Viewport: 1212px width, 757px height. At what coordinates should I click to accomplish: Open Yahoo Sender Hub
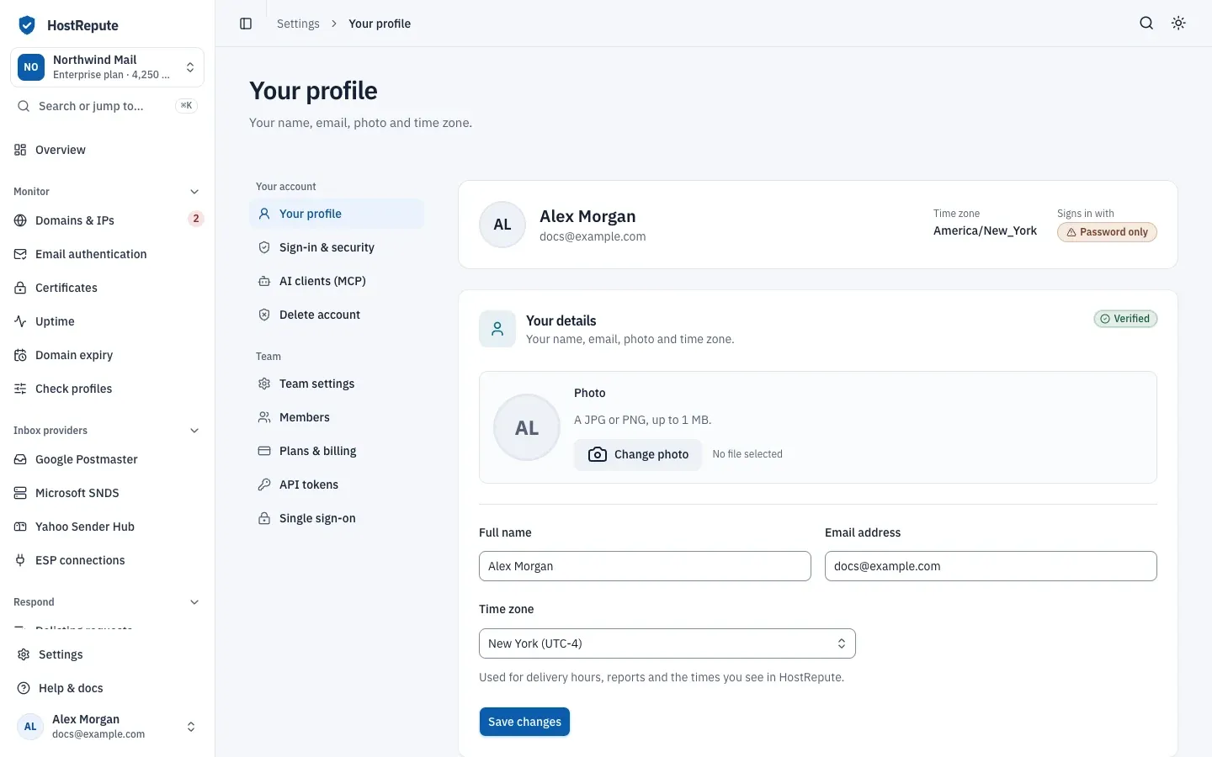pos(107,527)
